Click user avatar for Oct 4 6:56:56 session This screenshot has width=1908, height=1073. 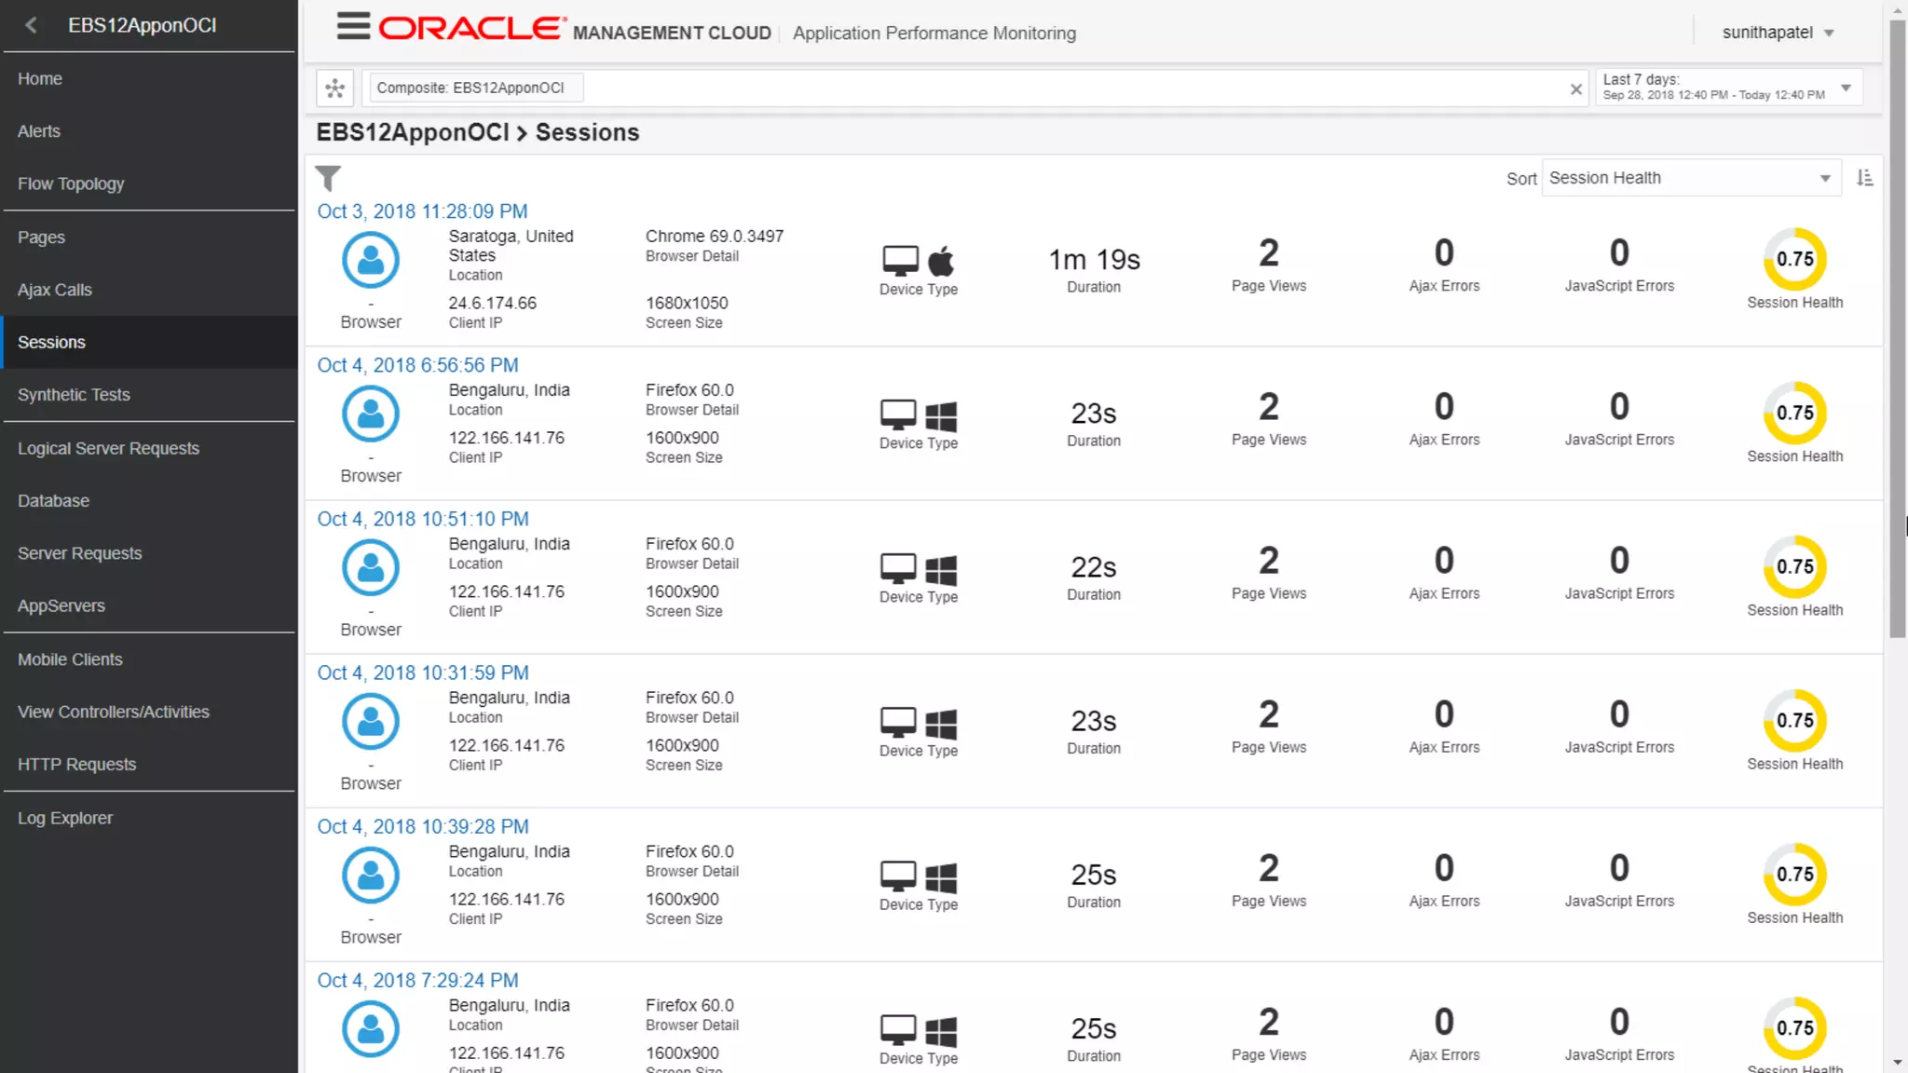coord(371,414)
